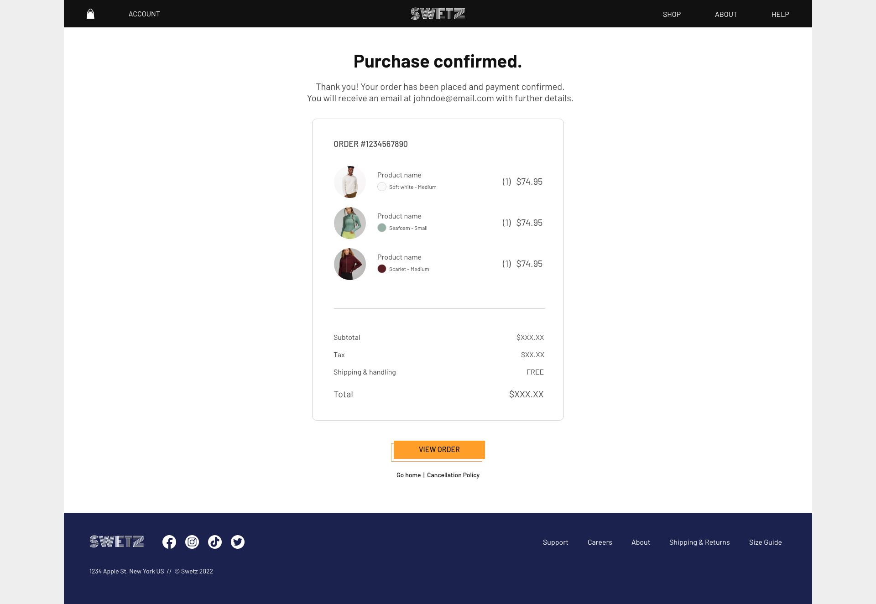The width and height of the screenshot is (876, 604).
Task: Click the Twitter bird icon
Action: click(238, 542)
